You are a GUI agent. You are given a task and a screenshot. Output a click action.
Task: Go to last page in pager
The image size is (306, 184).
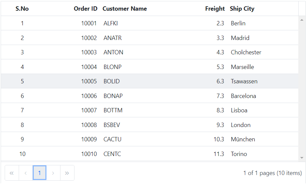point(67,173)
